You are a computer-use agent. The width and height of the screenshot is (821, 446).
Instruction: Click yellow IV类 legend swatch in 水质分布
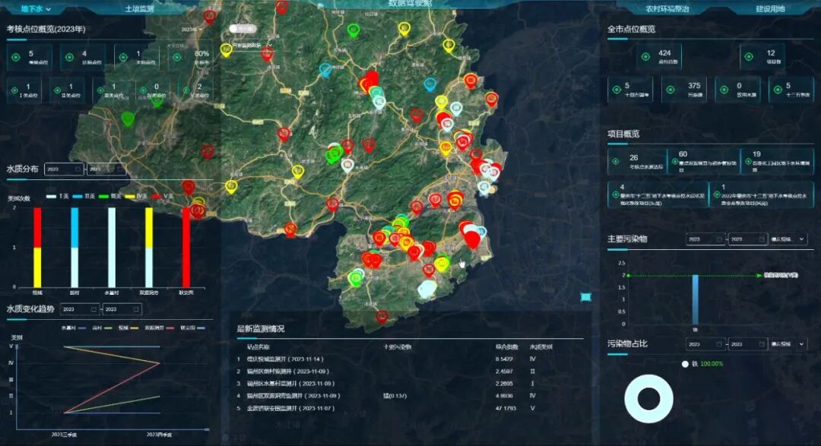point(130,196)
